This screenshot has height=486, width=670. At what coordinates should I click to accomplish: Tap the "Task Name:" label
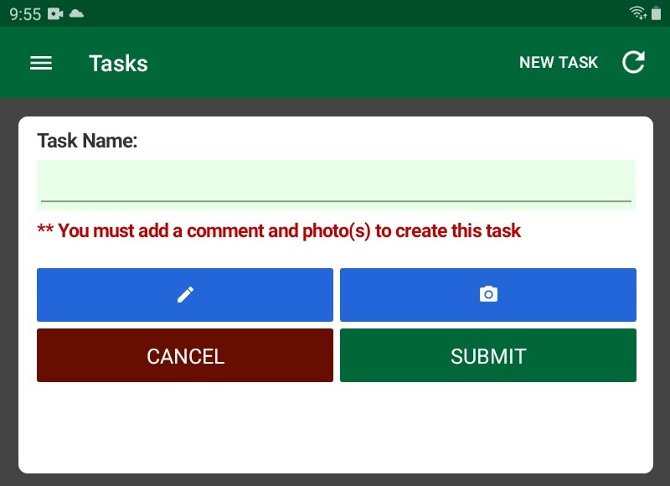(x=87, y=141)
